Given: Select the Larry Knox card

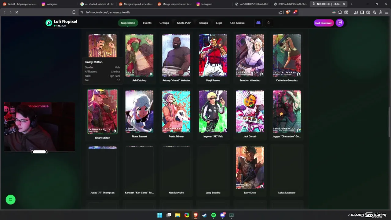Looking at the screenshot, I should pos(250,170).
